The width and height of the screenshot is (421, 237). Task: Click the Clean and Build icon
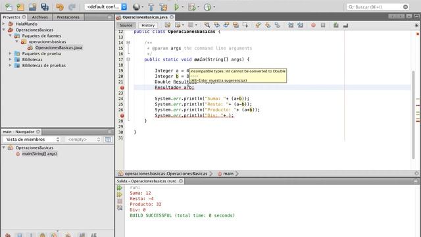[163, 7]
